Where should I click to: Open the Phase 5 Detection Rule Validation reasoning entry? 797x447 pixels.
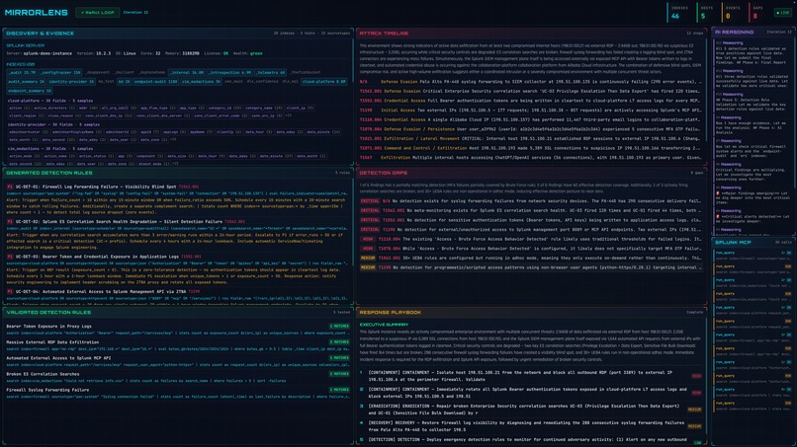[x=753, y=103]
